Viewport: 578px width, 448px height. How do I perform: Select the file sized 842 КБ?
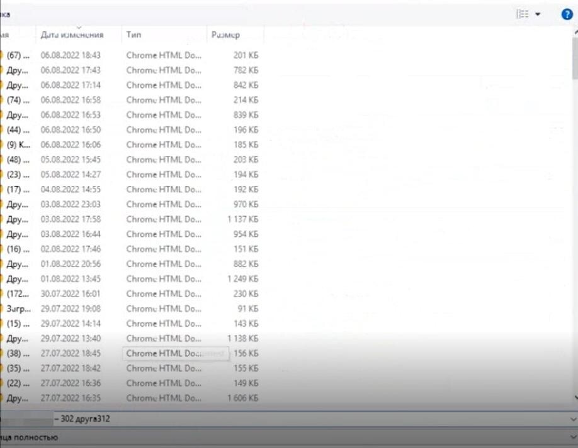pos(246,85)
